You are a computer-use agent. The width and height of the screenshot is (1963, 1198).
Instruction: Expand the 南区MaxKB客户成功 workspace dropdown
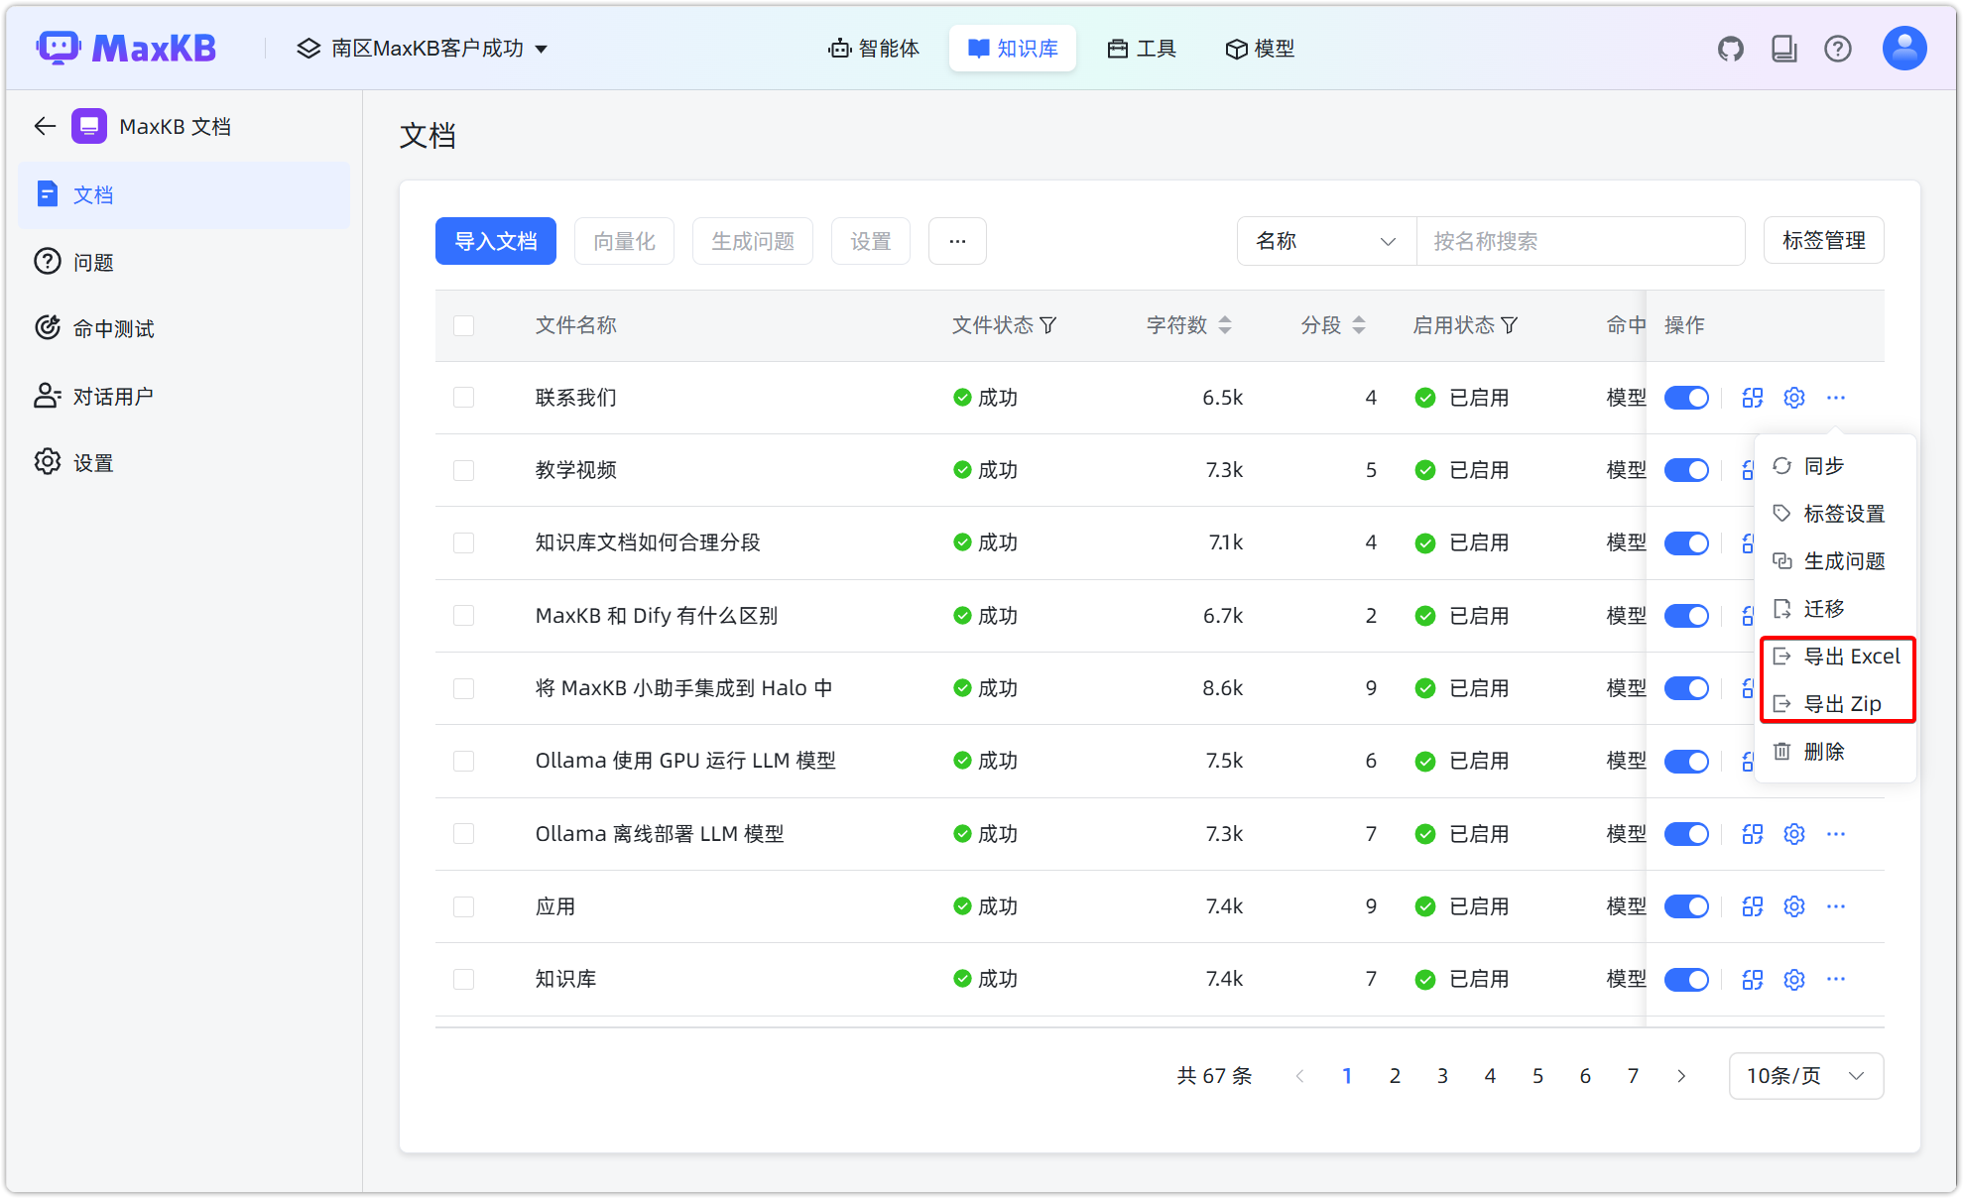pyautogui.click(x=424, y=48)
